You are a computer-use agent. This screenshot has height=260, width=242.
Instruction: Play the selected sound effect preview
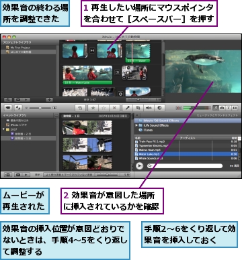(x=139, y=166)
